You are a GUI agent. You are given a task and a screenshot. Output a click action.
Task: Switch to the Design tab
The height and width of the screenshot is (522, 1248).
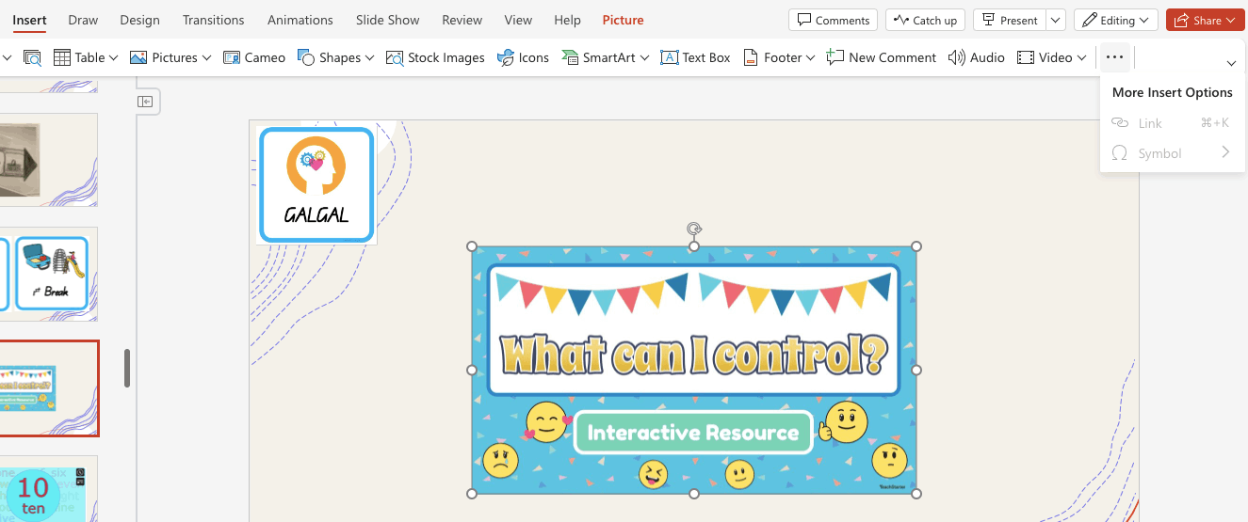click(x=140, y=20)
